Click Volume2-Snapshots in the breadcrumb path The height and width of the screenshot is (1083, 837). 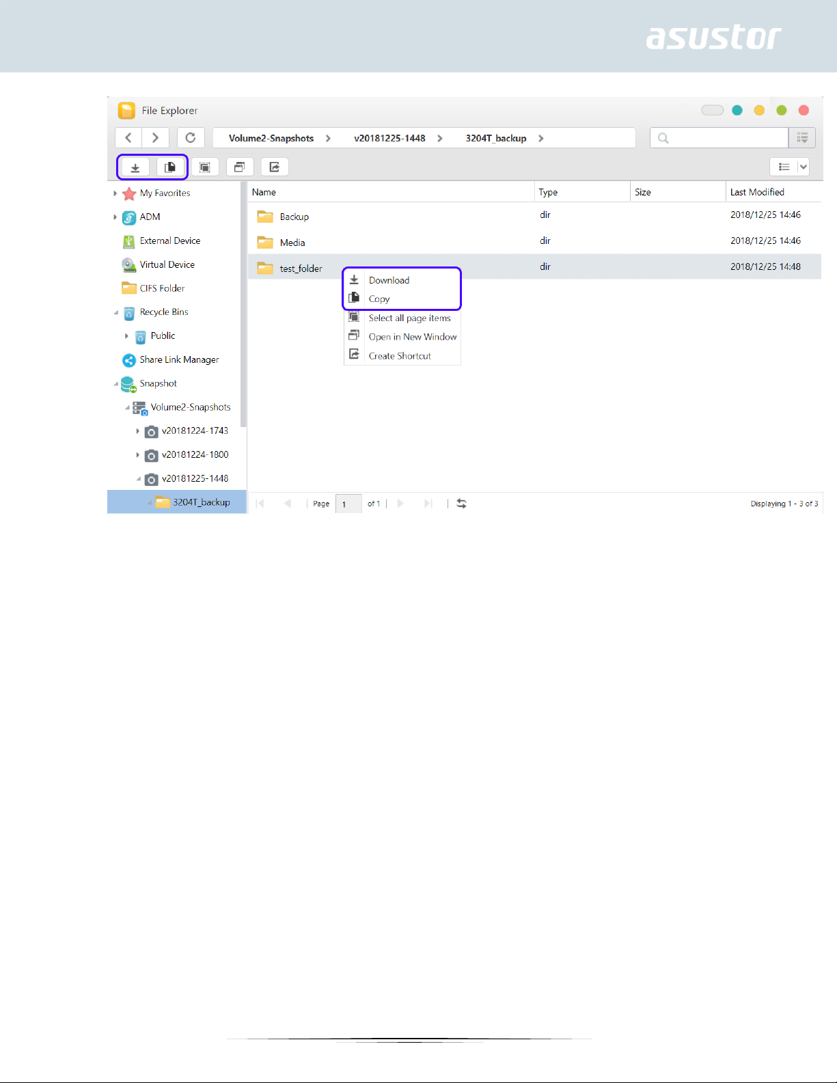(x=271, y=138)
